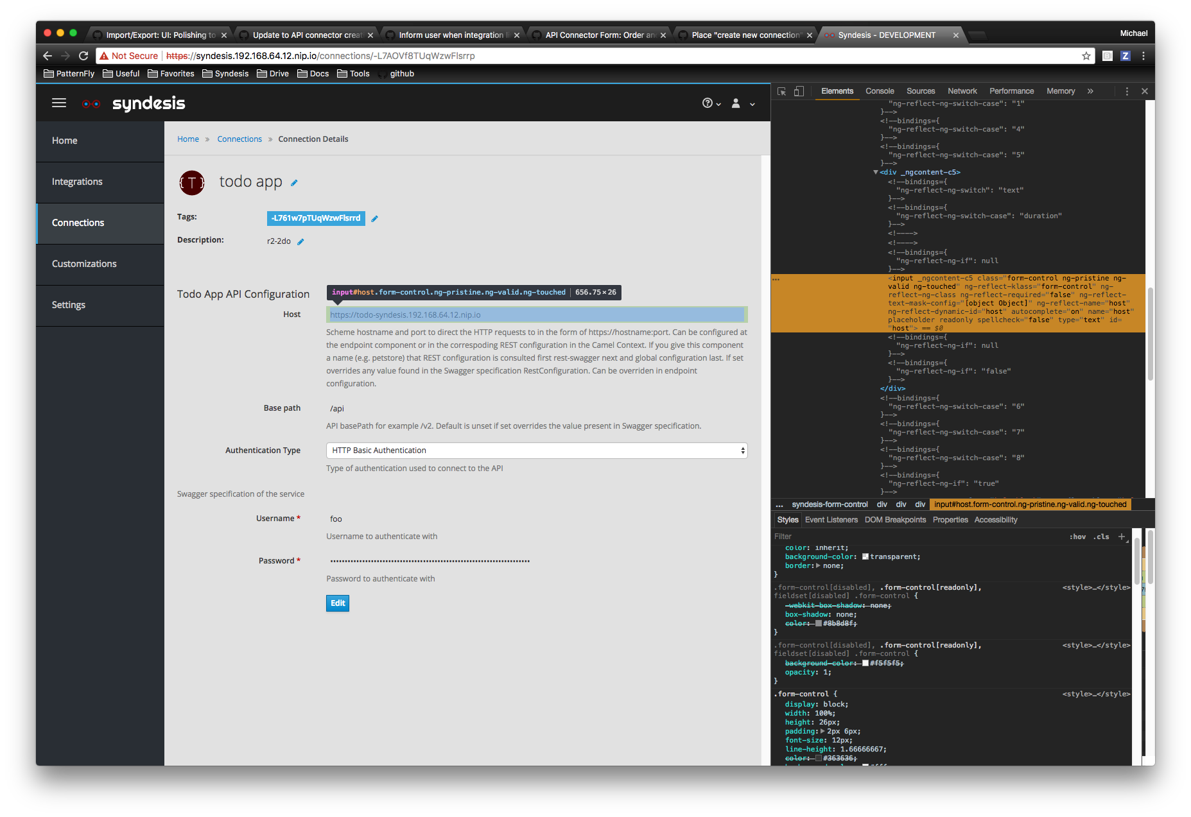Toggle the :hov element state panel
The image size is (1191, 817).
pyautogui.click(x=1077, y=537)
